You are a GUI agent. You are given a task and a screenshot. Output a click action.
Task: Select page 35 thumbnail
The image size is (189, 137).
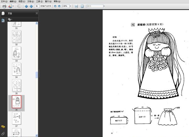17,86
